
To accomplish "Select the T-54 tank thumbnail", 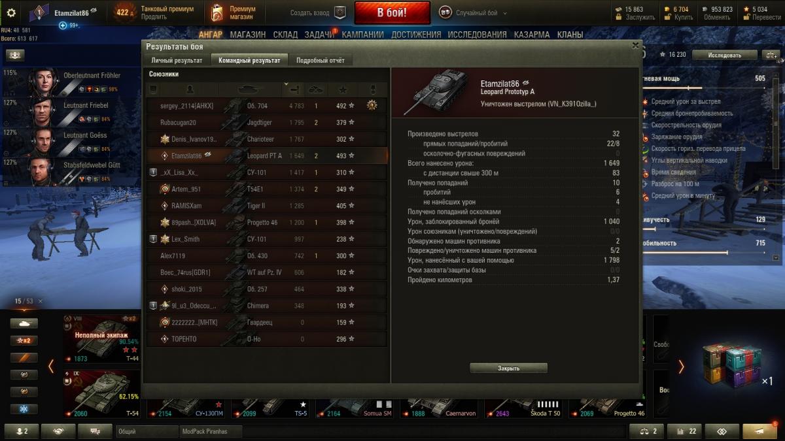I will tap(101, 394).
